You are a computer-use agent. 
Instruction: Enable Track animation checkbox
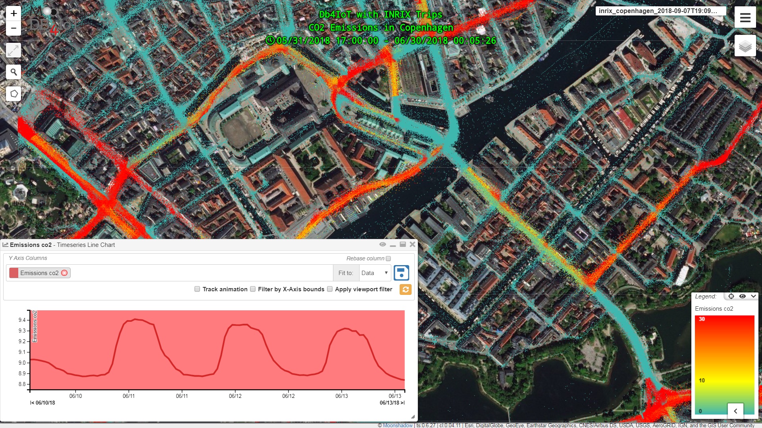pyautogui.click(x=197, y=289)
